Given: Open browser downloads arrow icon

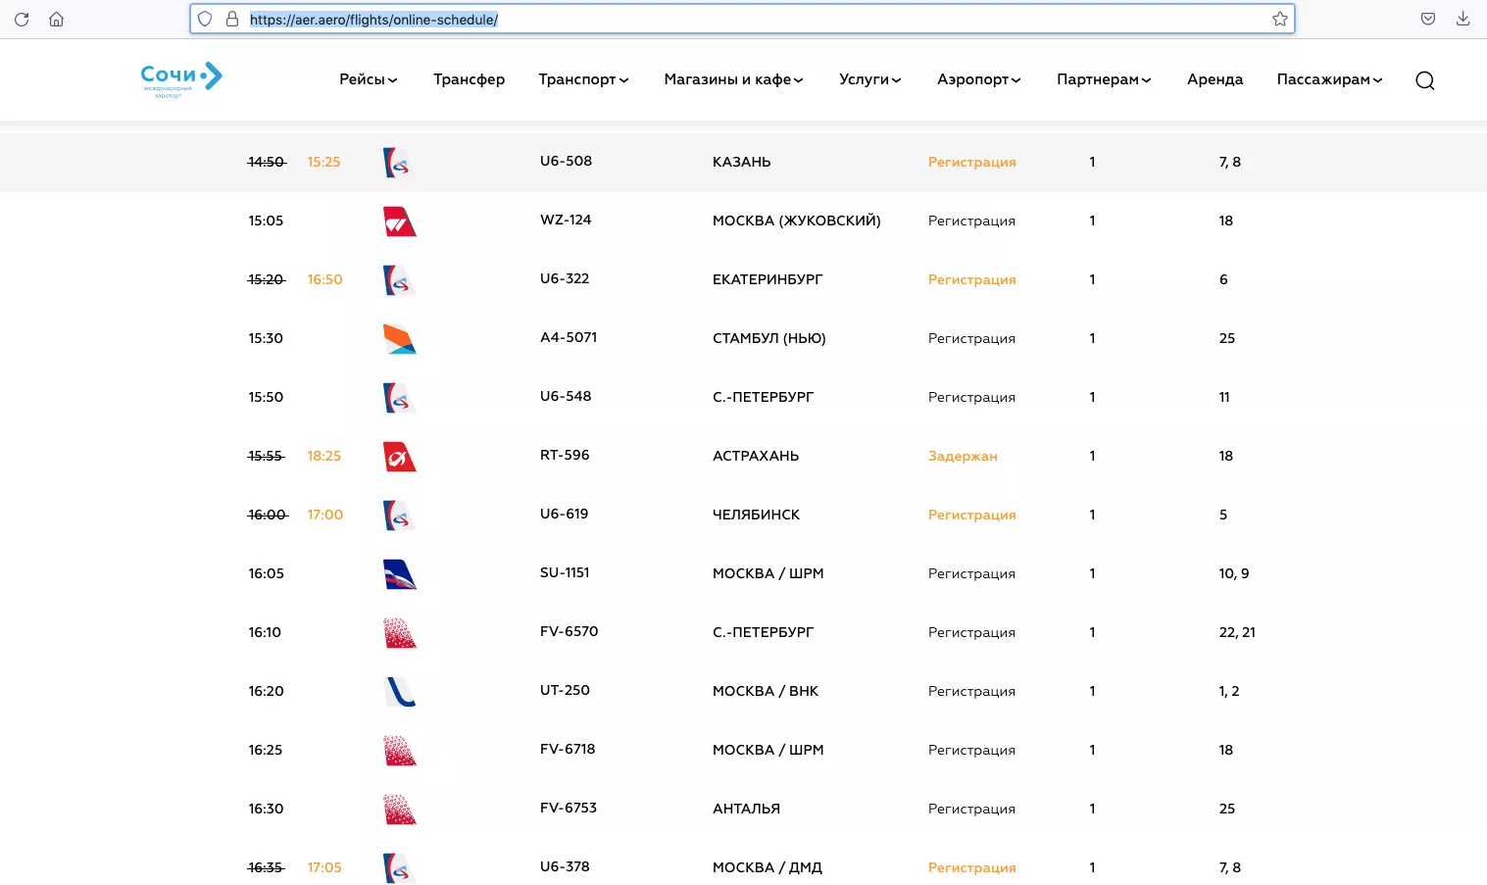Looking at the screenshot, I should click(1462, 19).
